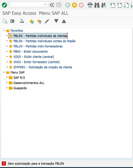Move favorite down with triangle icon
133x168 pixels.
tap(56, 21)
